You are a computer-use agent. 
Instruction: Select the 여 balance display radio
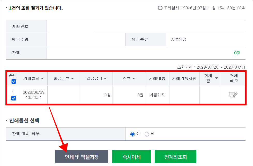(x=132, y=134)
